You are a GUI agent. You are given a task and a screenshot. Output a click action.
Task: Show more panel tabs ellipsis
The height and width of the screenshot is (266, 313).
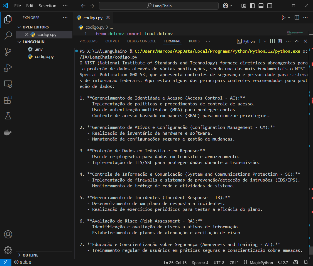pyautogui.click(x=208, y=41)
